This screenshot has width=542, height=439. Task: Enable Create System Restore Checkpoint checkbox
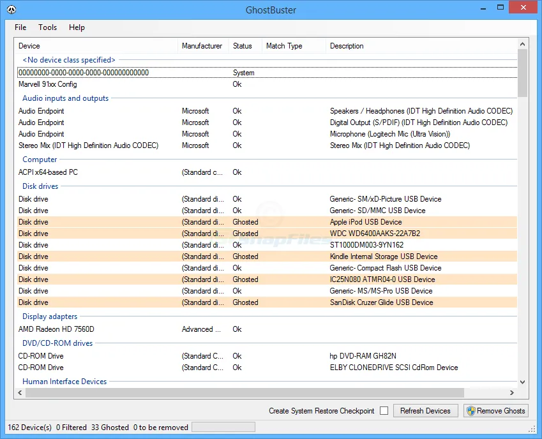pyautogui.click(x=384, y=411)
